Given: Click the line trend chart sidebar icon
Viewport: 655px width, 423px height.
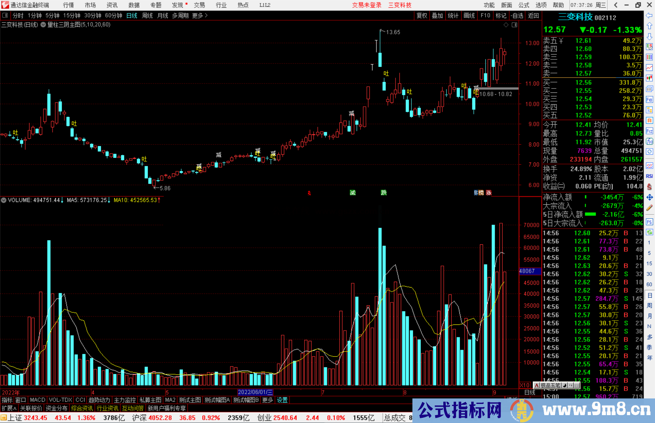Looking at the screenshot, I should point(649,67).
